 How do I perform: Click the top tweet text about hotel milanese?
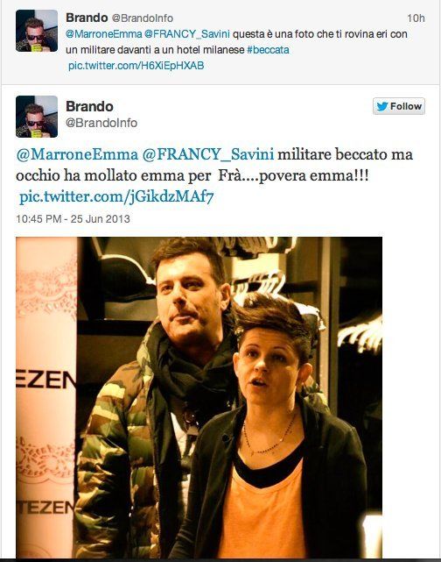pyautogui.click(x=236, y=42)
